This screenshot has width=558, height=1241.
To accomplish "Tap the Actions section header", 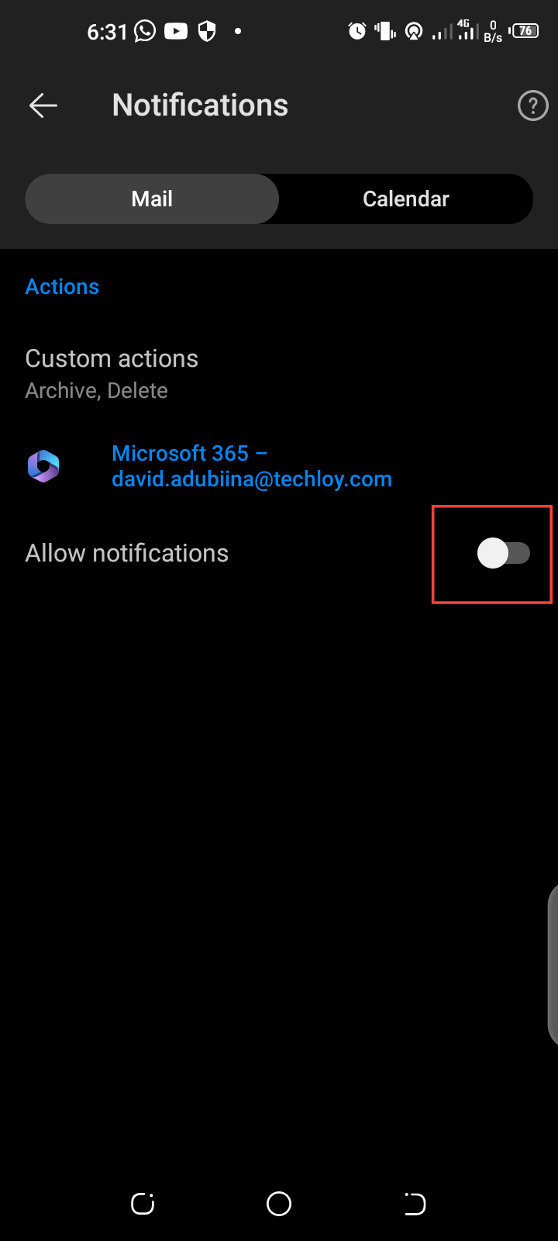I will (62, 287).
